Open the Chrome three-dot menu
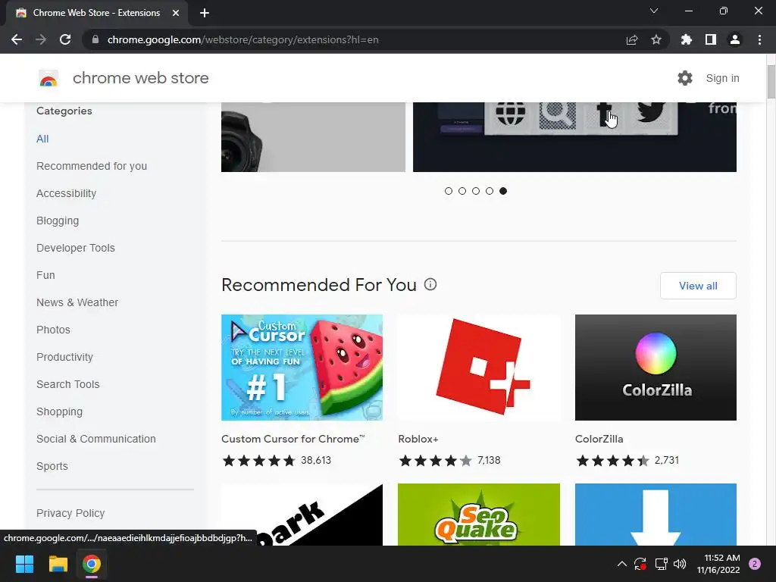The width and height of the screenshot is (776, 582). pos(759,39)
